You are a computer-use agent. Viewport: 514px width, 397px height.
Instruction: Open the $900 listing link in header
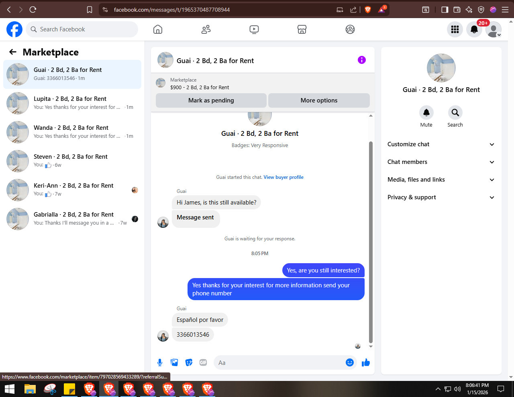[x=200, y=87]
